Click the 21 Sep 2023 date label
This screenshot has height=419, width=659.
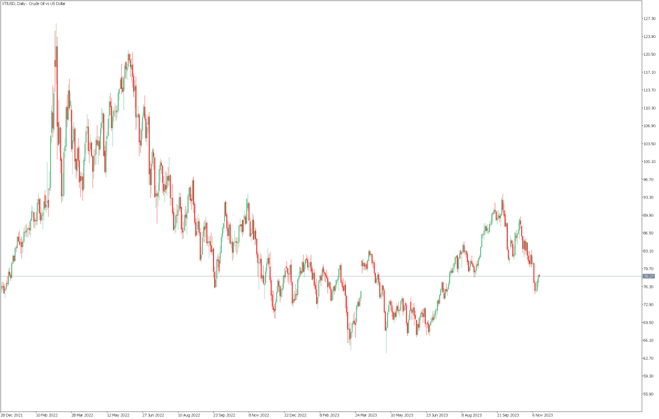point(508,415)
